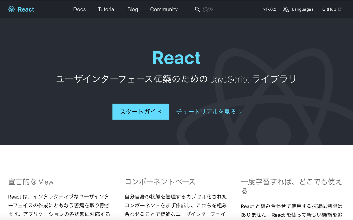
Task: Select the コンポーネントベース heading
Action: pos(160,182)
